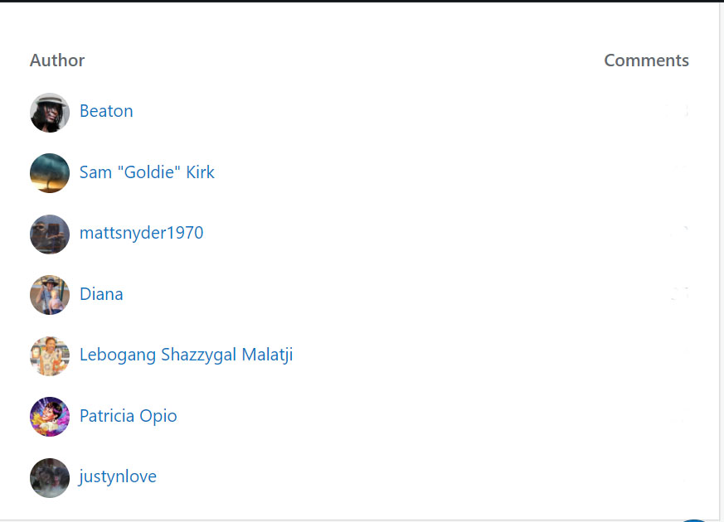The image size is (724, 522).
Task: Click the justynlove username link
Action: pos(118,476)
